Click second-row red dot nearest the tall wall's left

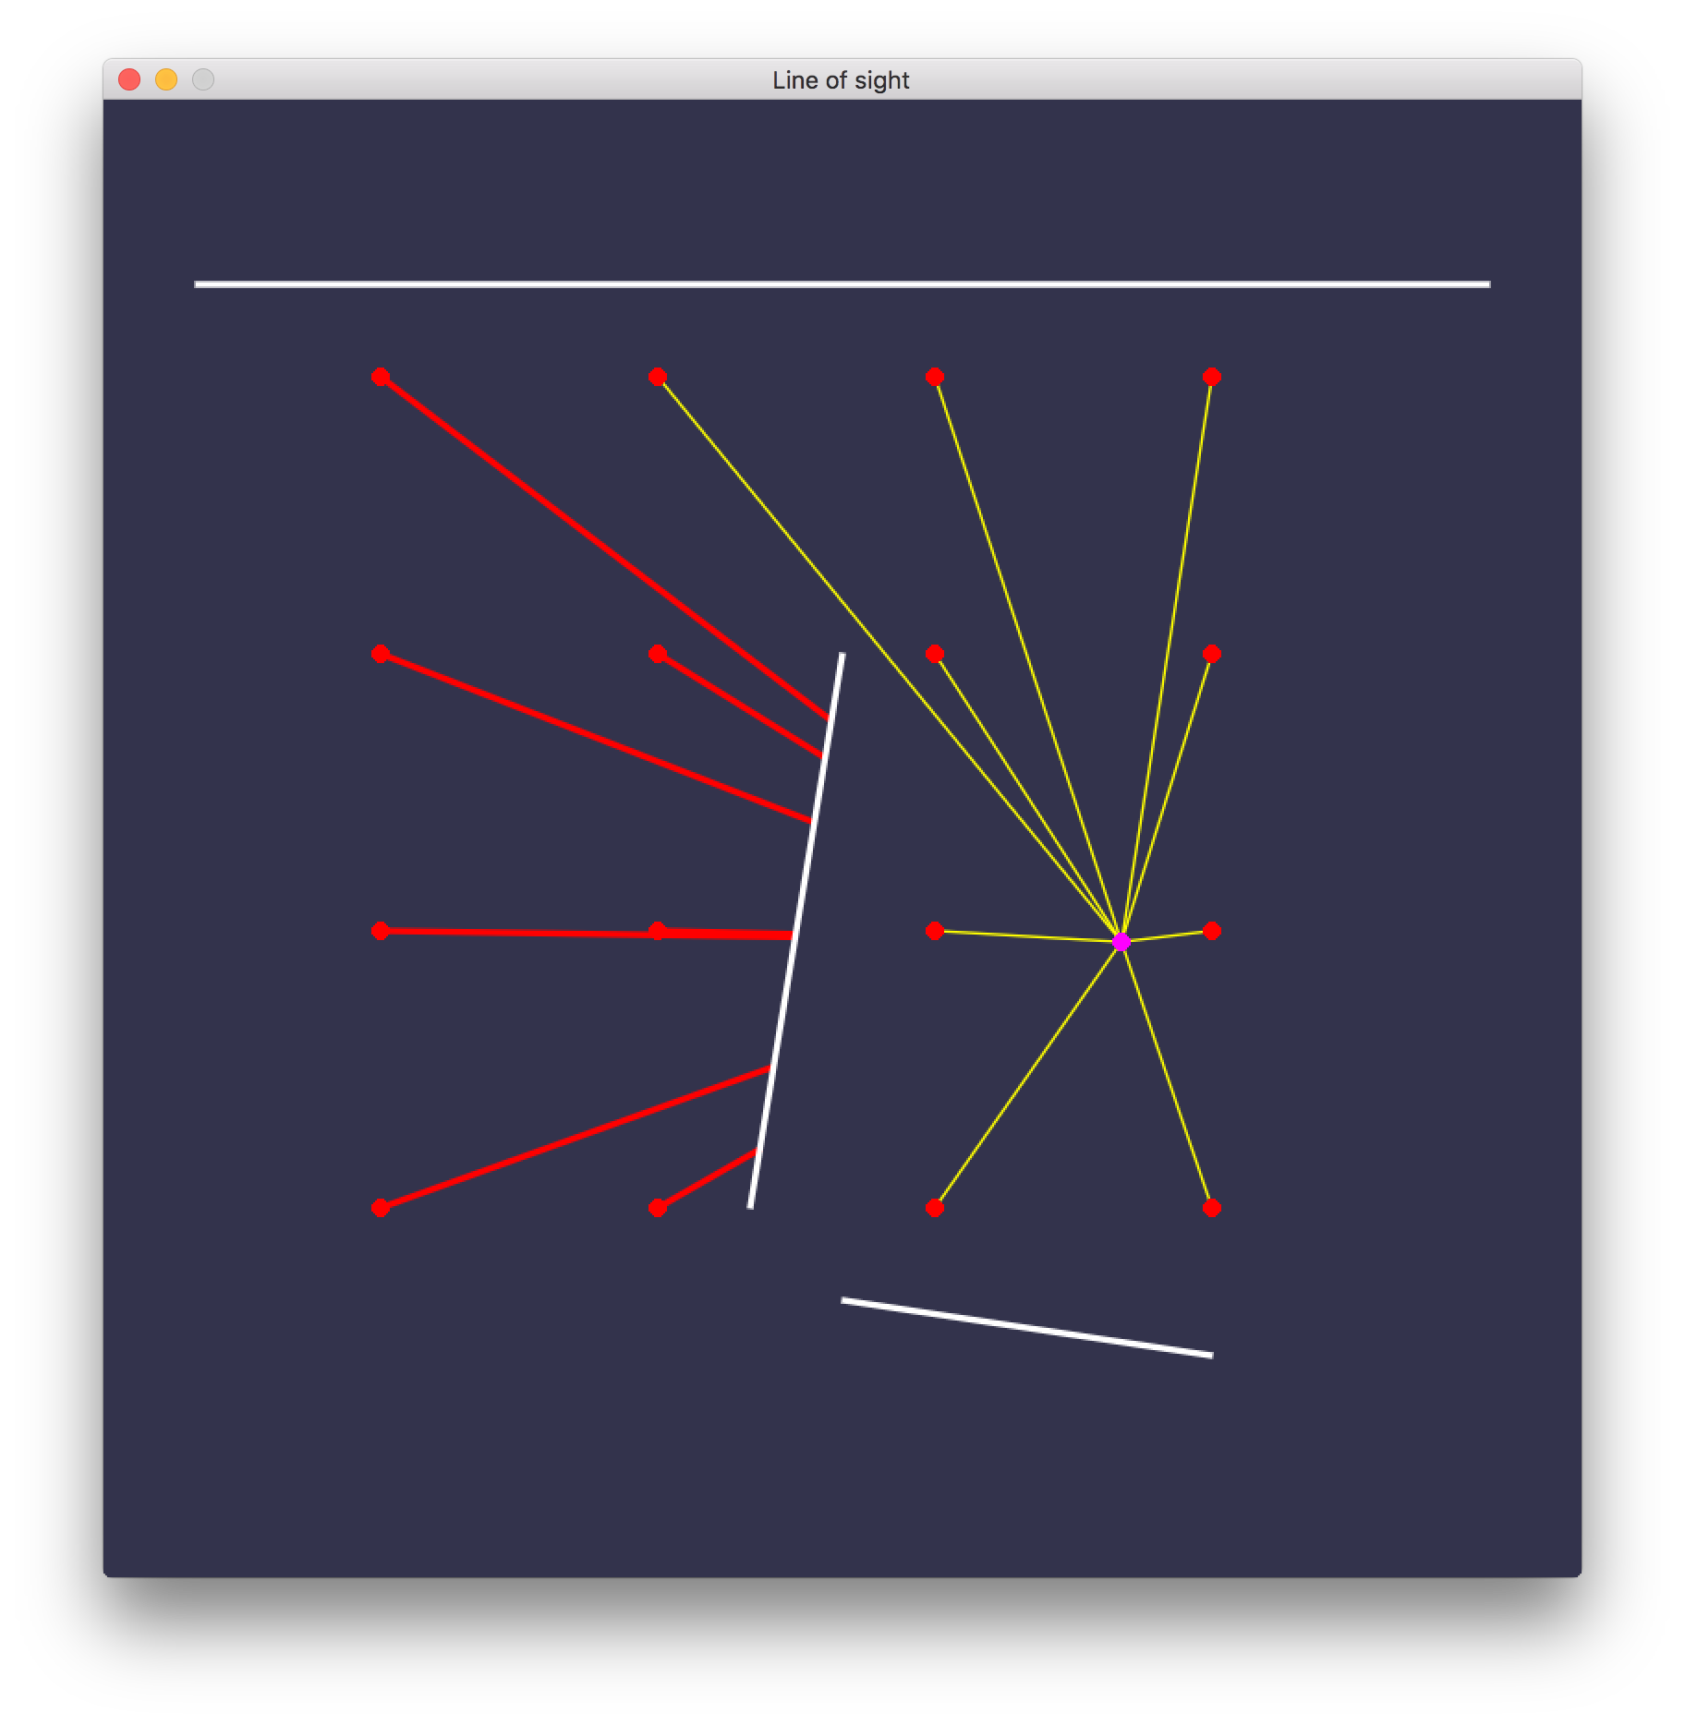(657, 654)
